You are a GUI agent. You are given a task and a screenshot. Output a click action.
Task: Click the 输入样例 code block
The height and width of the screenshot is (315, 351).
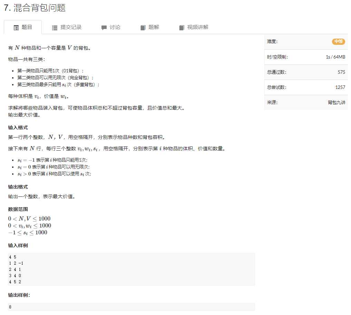pos(131,270)
